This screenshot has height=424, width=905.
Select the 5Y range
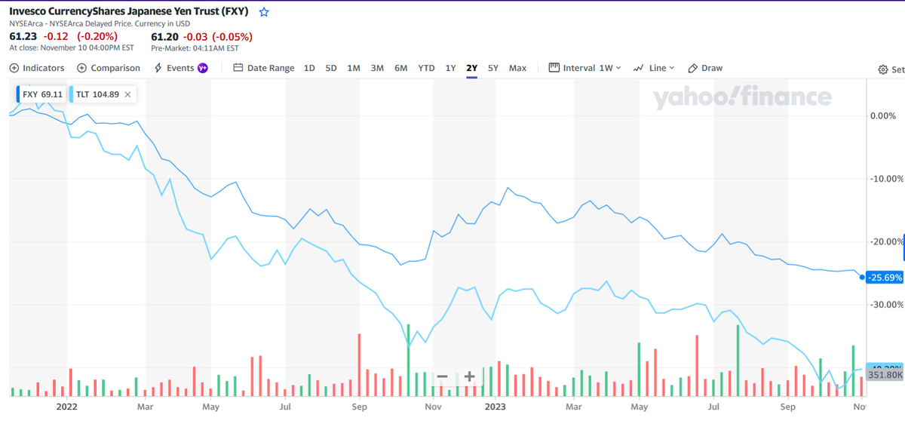point(493,68)
